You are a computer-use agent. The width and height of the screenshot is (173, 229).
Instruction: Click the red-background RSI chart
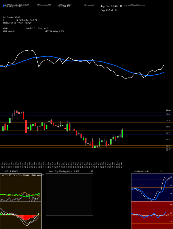[x=152, y=215]
